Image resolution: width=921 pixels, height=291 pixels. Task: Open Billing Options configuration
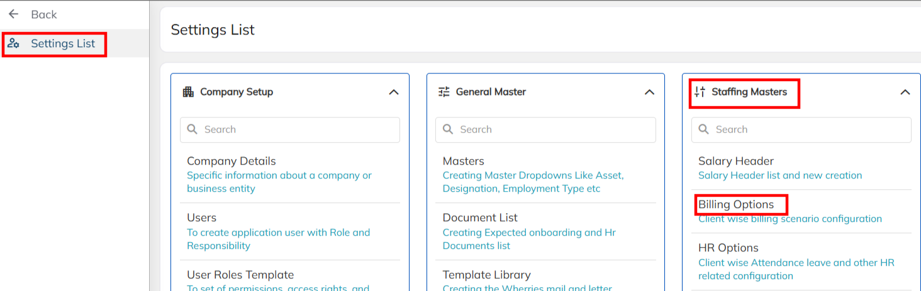coord(735,205)
